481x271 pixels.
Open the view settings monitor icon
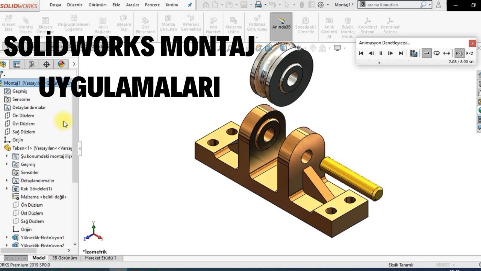click(x=337, y=48)
